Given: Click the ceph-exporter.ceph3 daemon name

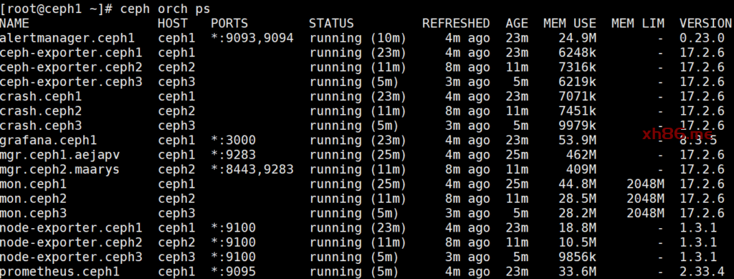Looking at the screenshot, I should pos(71,82).
